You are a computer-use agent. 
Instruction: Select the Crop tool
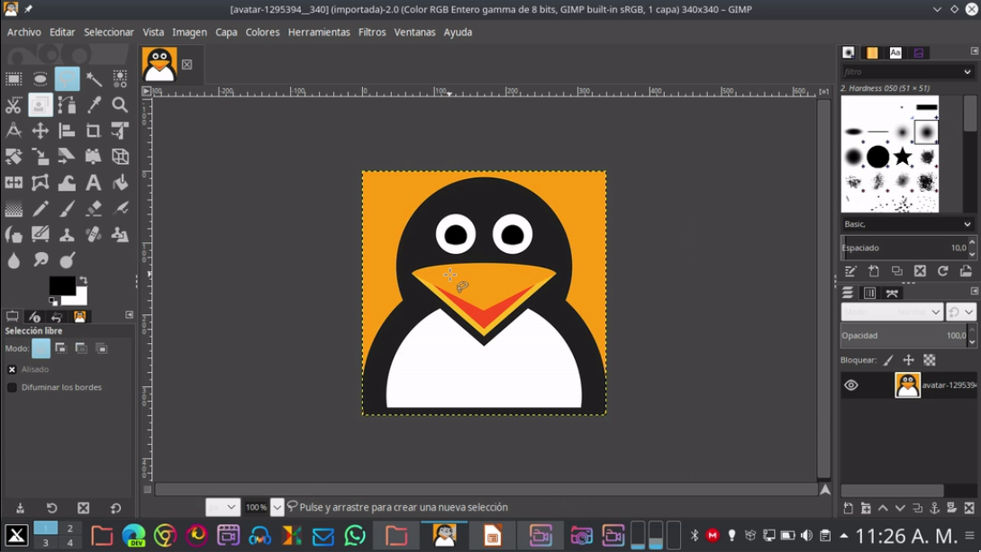coord(94,131)
